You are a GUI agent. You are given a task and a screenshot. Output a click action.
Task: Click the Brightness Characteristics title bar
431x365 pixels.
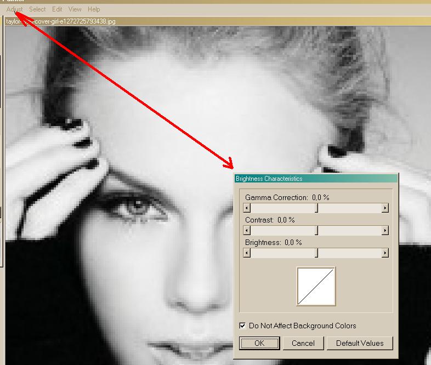pos(316,179)
